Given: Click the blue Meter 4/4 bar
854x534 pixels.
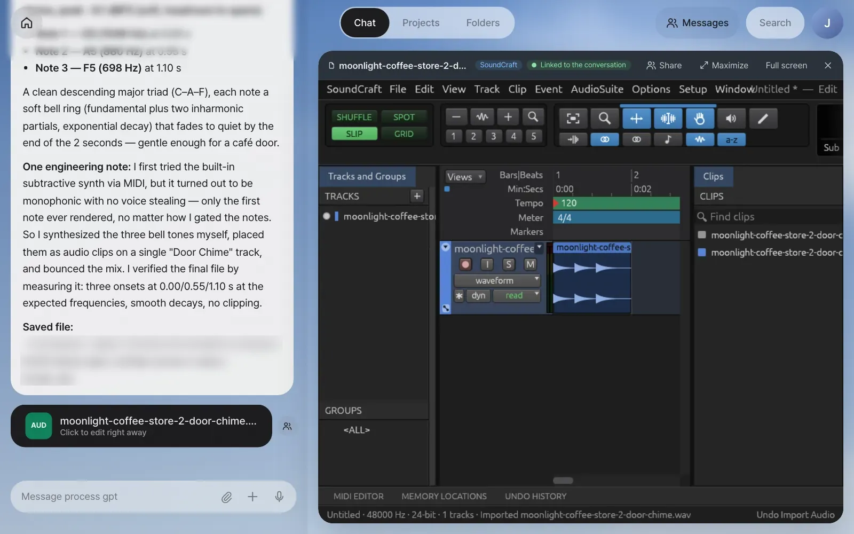Looking at the screenshot, I should pyautogui.click(x=616, y=217).
